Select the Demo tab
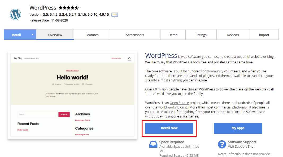Image resolution: width=283 pixels, height=157 pixels. coord(173,35)
